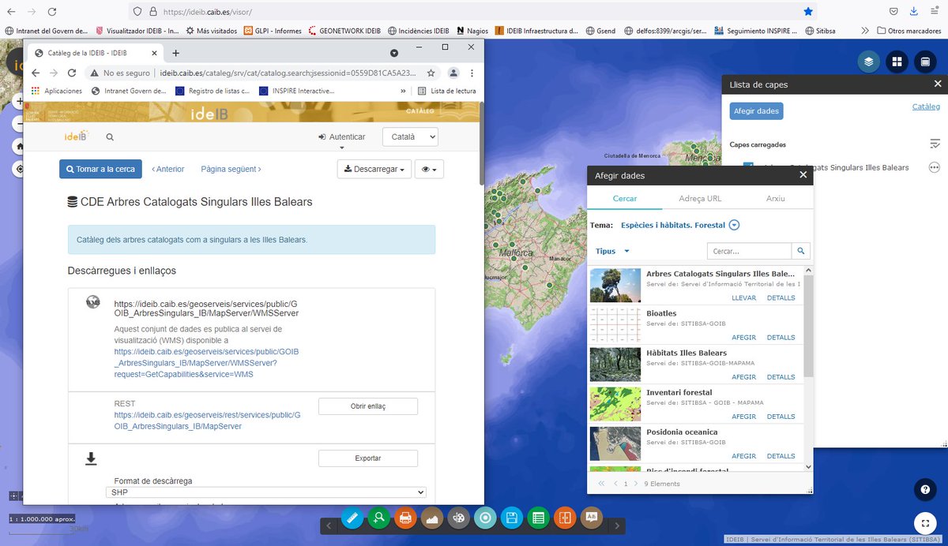
Task: Open the print map tool
Action: [x=405, y=518]
